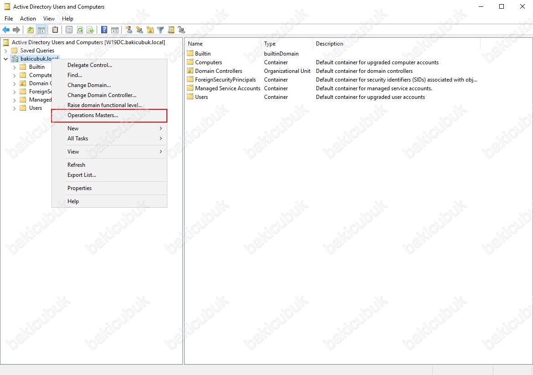Collapse the bakicubuk.local domain node
This screenshot has height=375, width=533.
[6, 59]
